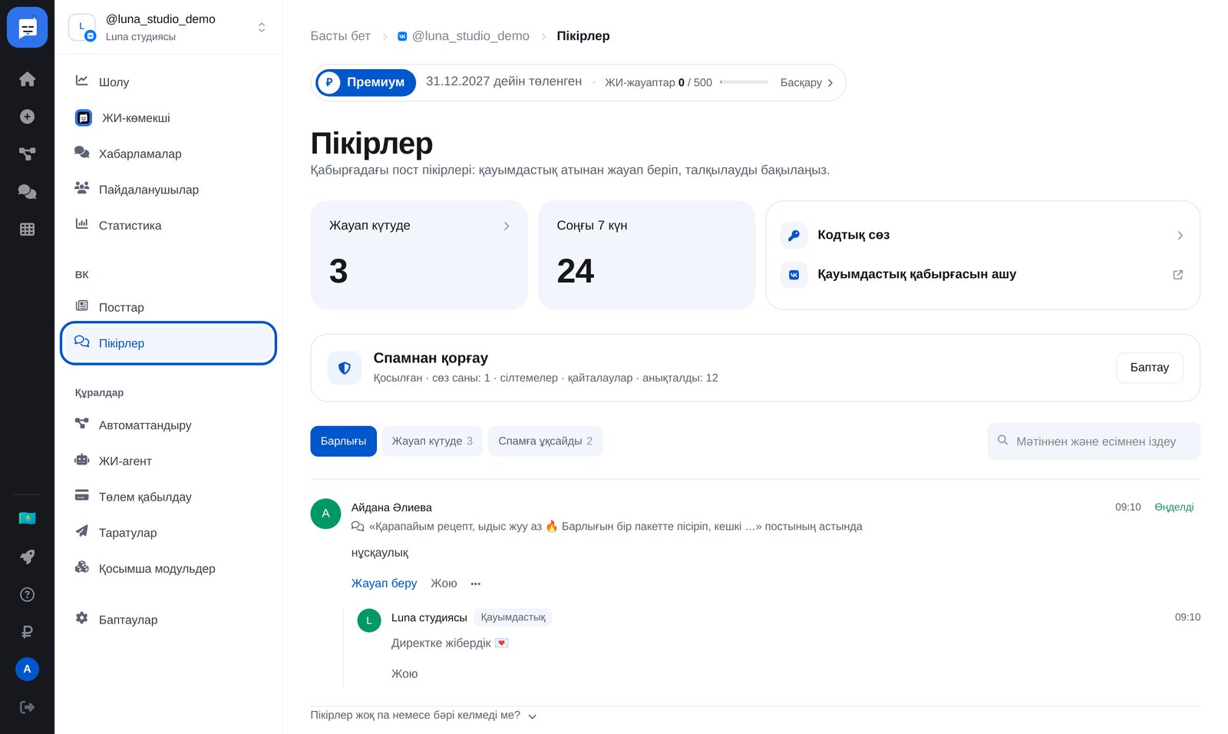Open Қосымша модульдер in the sidebar
This screenshot has width=1228, height=734.
(168, 568)
